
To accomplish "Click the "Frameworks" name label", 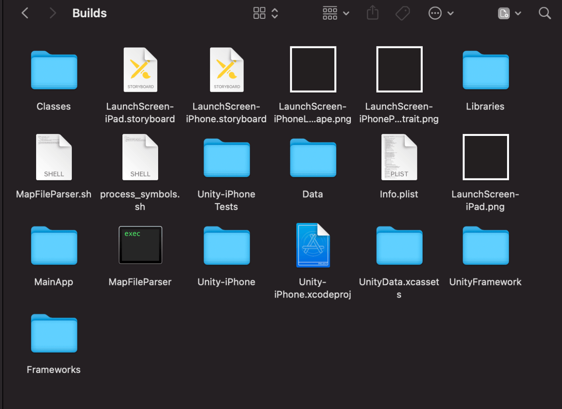I will click(54, 370).
